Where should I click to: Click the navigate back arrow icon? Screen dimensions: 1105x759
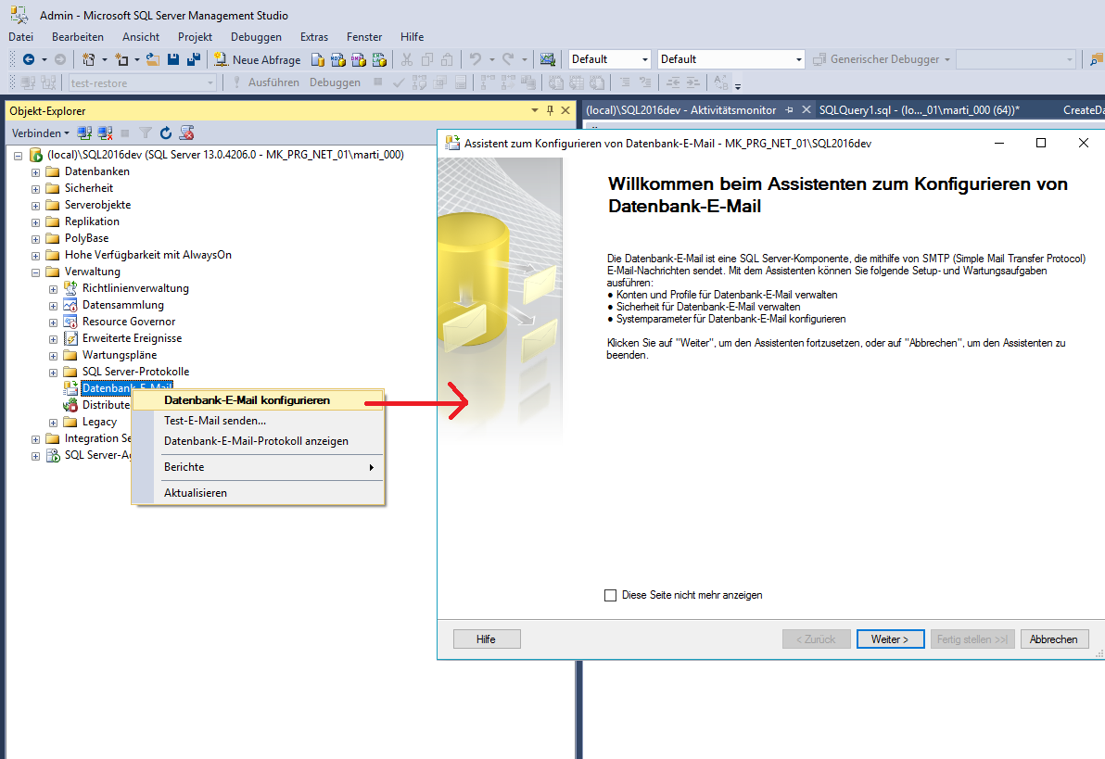click(x=29, y=60)
